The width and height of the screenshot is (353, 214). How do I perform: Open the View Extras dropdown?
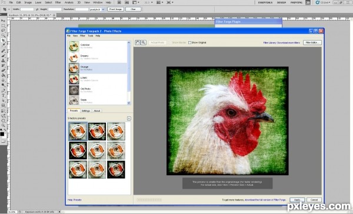[x=136, y=2]
